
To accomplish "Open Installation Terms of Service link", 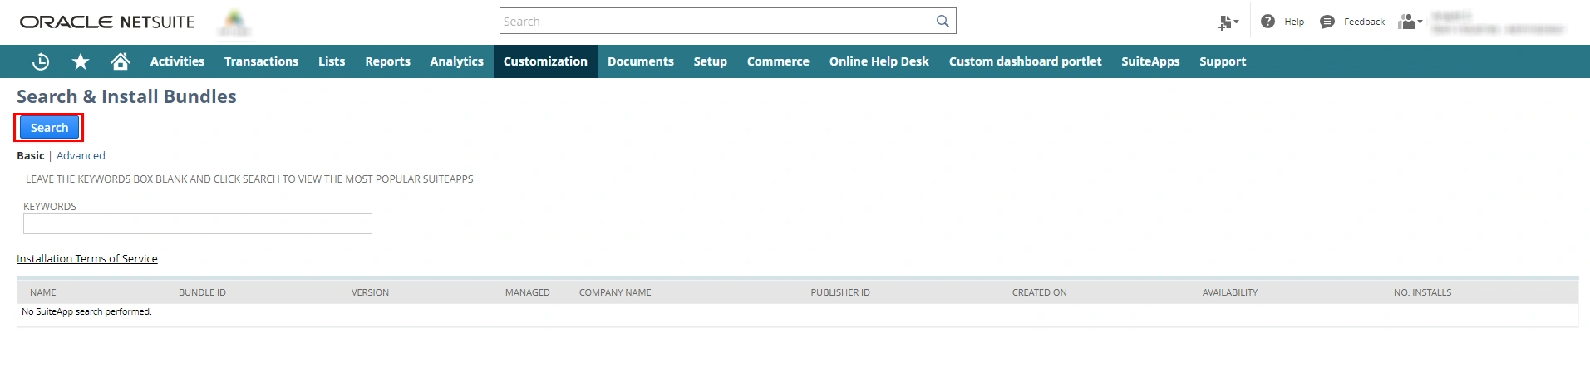I will point(87,259).
